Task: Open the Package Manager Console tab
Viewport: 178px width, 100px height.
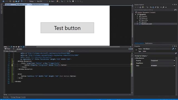Action: point(18,97)
